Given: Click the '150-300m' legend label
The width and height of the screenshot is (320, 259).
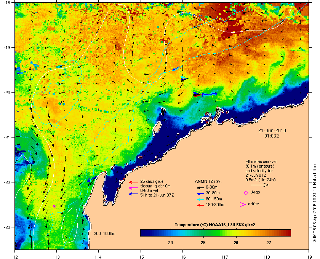Looking at the screenshot, I should pyautogui.click(x=215, y=205).
